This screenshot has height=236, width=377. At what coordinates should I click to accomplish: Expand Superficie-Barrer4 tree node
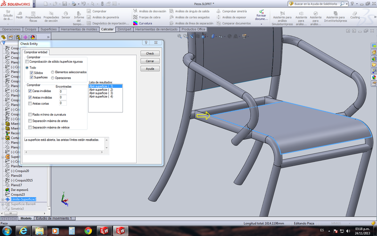tap(3, 204)
